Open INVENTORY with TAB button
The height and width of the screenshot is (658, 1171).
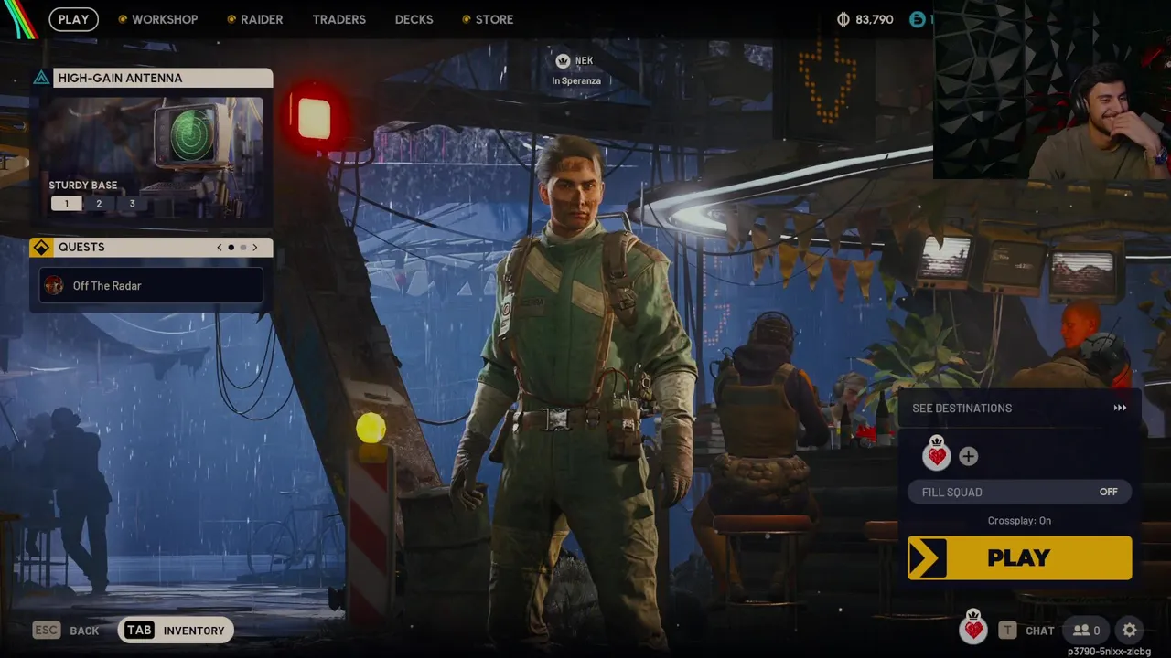click(176, 631)
